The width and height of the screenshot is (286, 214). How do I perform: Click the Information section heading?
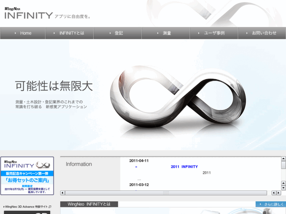tap(79, 164)
